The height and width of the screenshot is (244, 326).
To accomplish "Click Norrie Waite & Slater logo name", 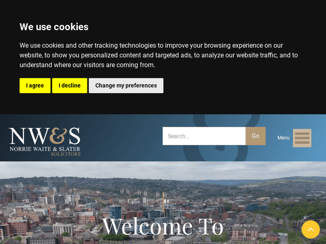I will 45,149.
